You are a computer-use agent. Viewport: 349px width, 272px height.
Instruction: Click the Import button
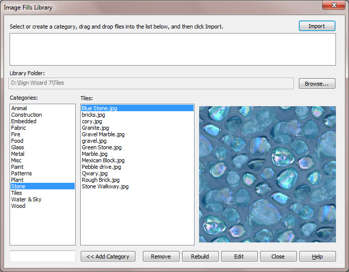point(317,26)
